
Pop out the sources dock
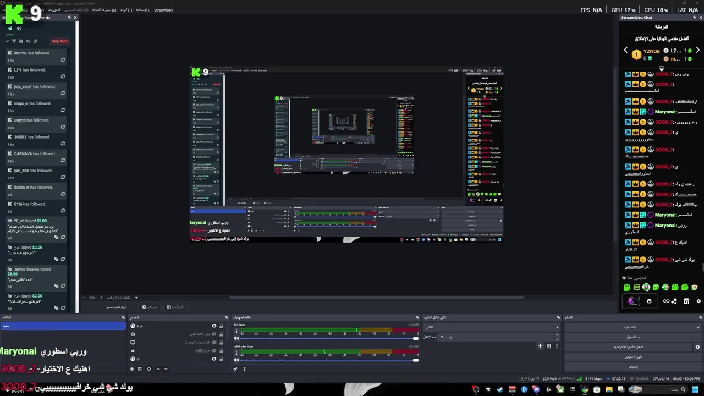click(x=226, y=317)
